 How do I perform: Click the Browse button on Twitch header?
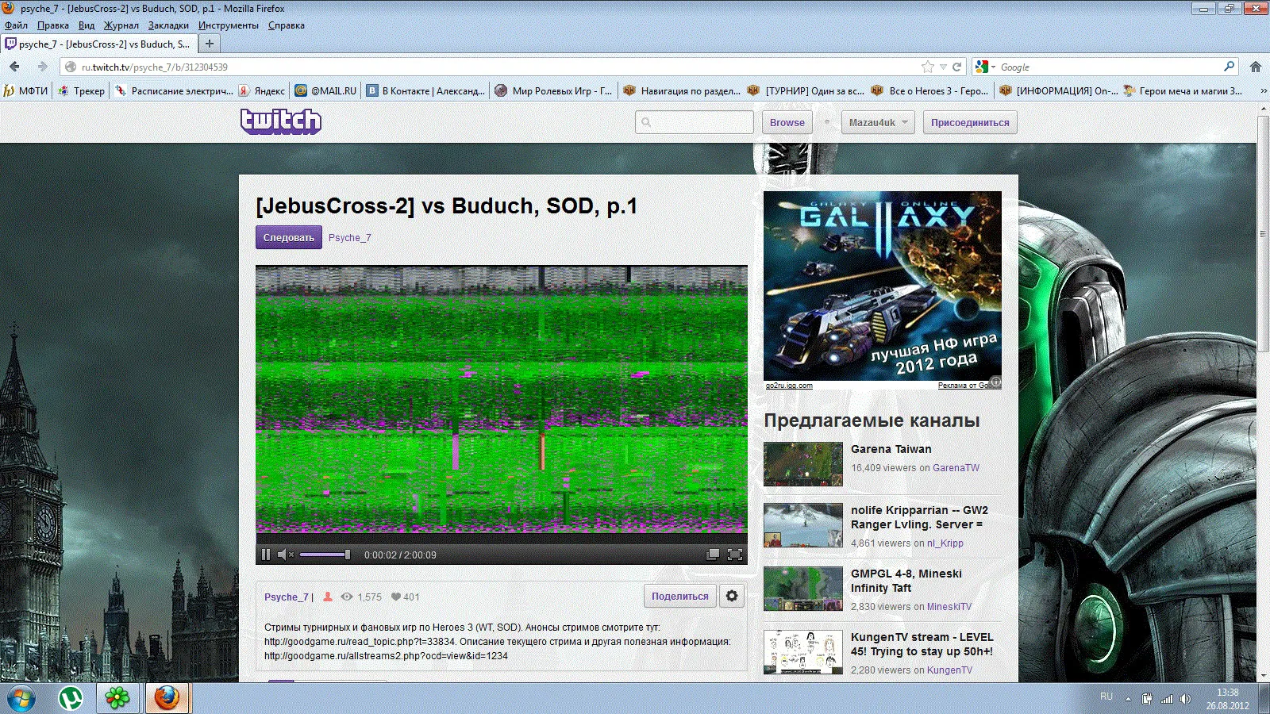pyautogui.click(x=787, y=122)
